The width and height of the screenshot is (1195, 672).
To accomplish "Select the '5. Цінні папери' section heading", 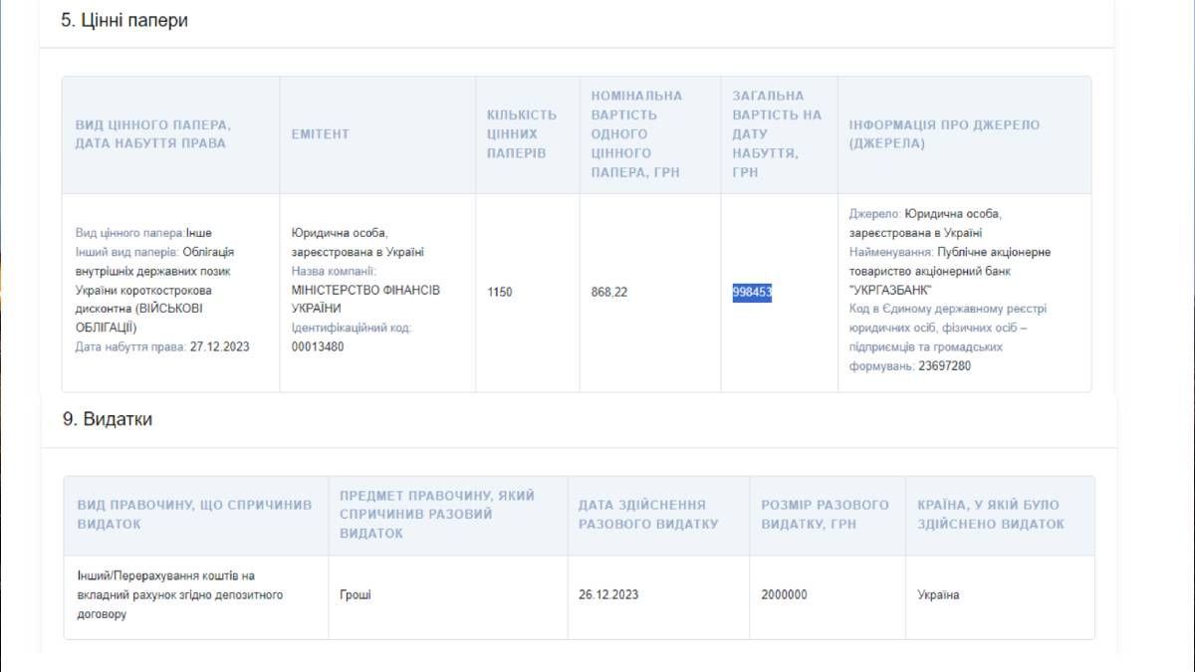I will (124, 21).
